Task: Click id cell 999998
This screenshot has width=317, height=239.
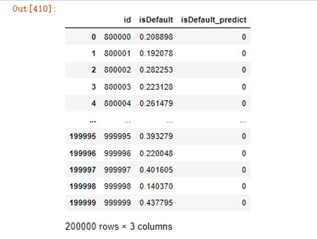Action: click(118, 186)
